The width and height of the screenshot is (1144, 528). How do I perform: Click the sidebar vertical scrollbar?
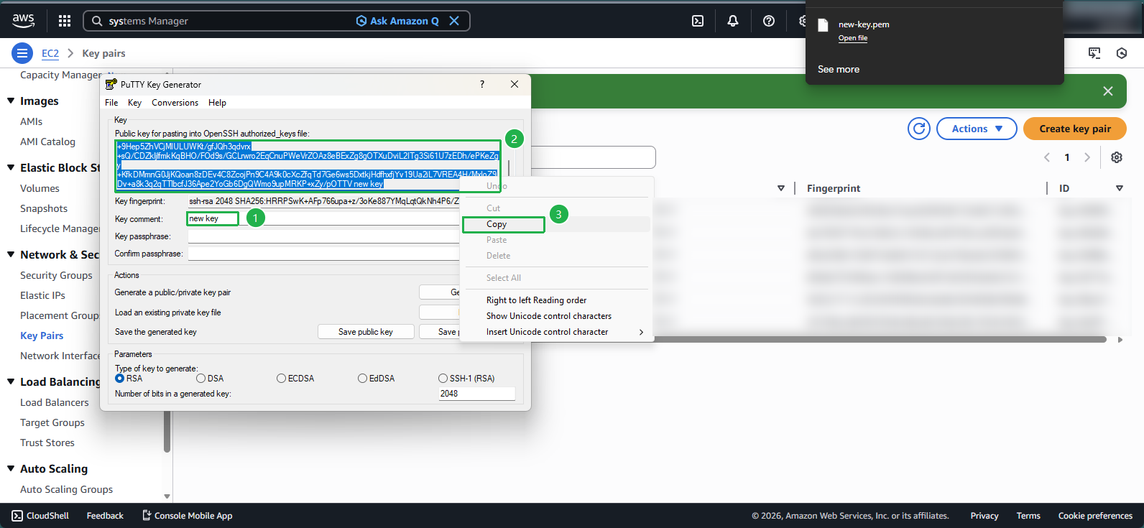167,431
